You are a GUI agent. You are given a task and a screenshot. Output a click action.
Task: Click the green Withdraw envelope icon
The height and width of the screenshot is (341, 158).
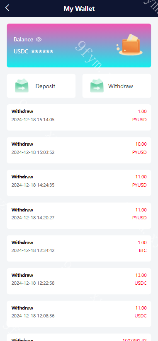coord(97,86)
